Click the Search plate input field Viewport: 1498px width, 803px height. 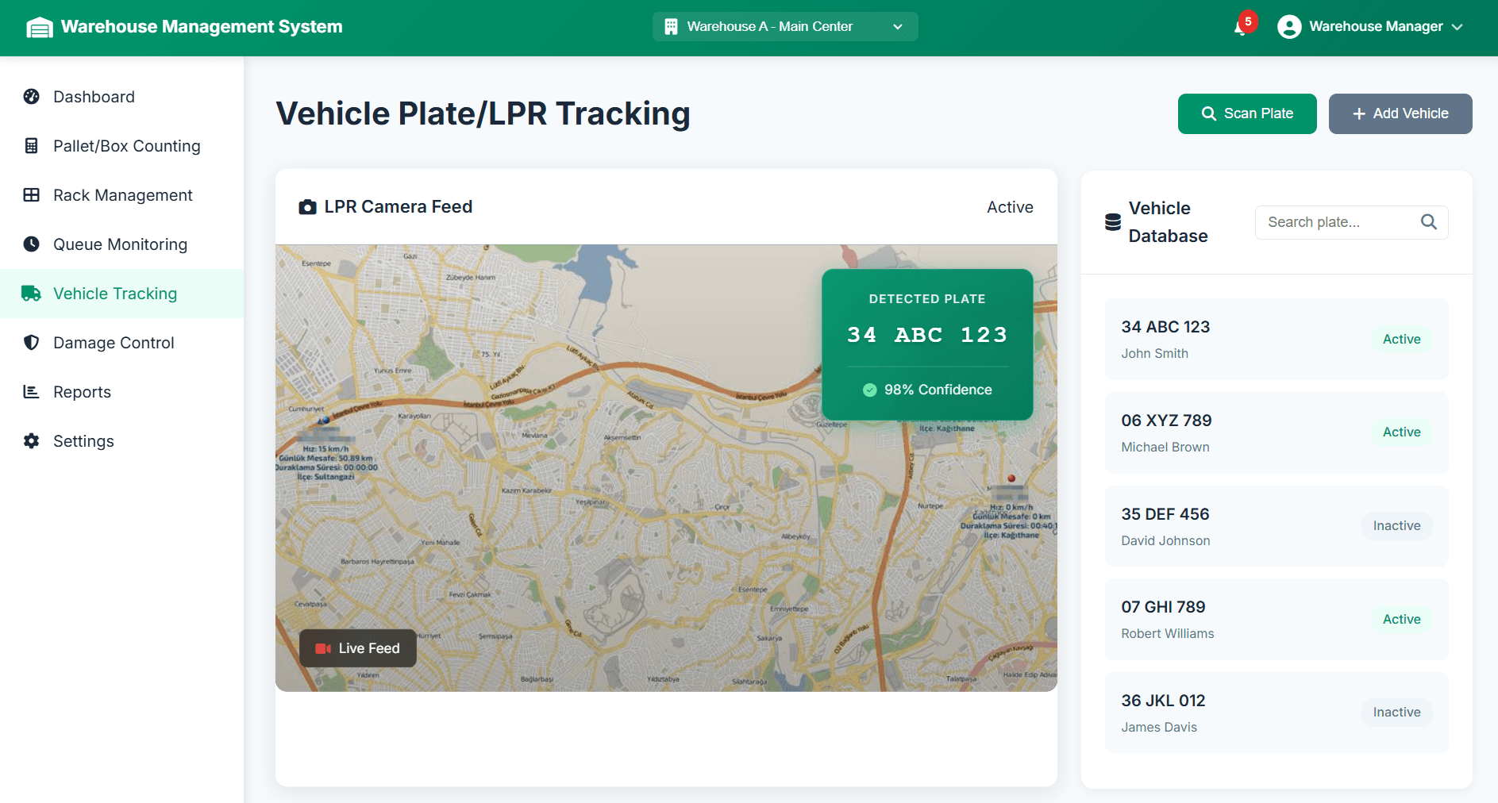click(1338, 222)
